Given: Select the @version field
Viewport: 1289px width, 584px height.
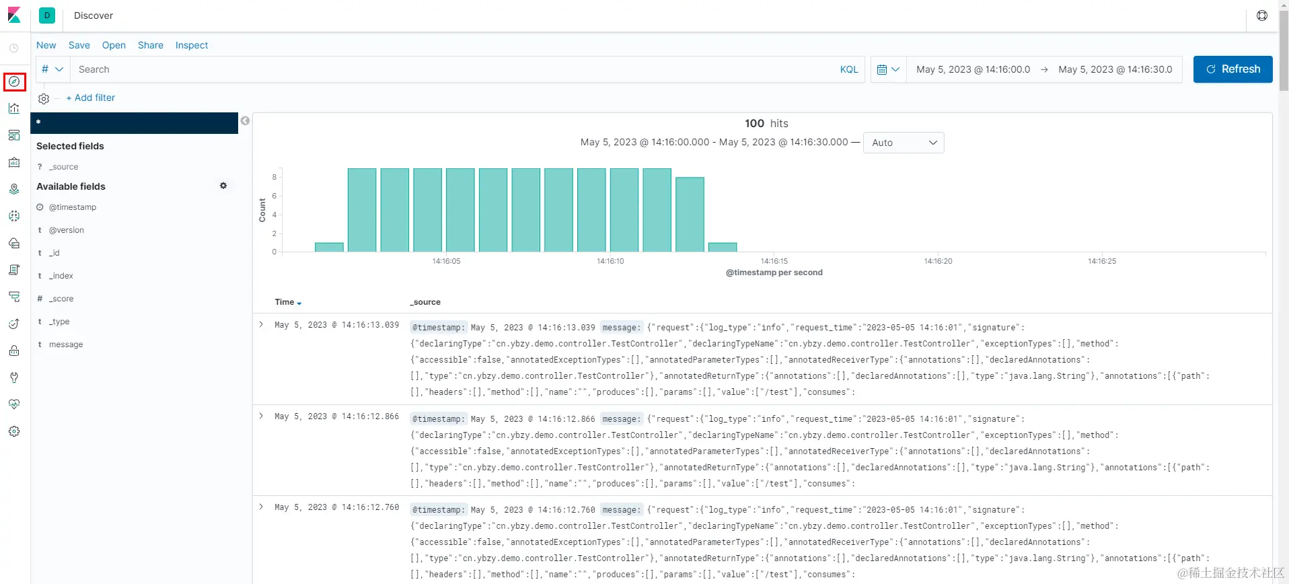Looking at the screenshot, I should point(67,230).
